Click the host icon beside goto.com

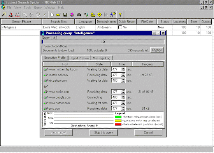point(46,109)
